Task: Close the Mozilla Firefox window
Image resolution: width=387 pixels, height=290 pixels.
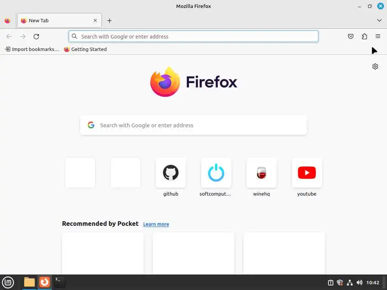Action: (380, 6)
